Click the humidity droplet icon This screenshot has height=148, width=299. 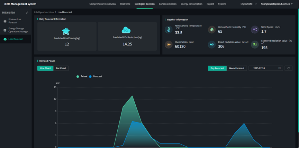(211, 30)
